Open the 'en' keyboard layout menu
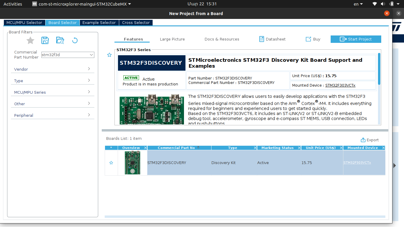404x227 pixels. pos(358,4)
